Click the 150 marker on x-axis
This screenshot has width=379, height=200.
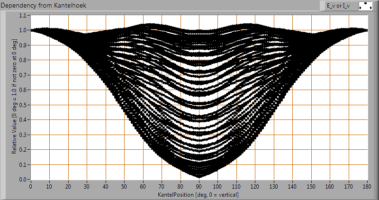311,187
